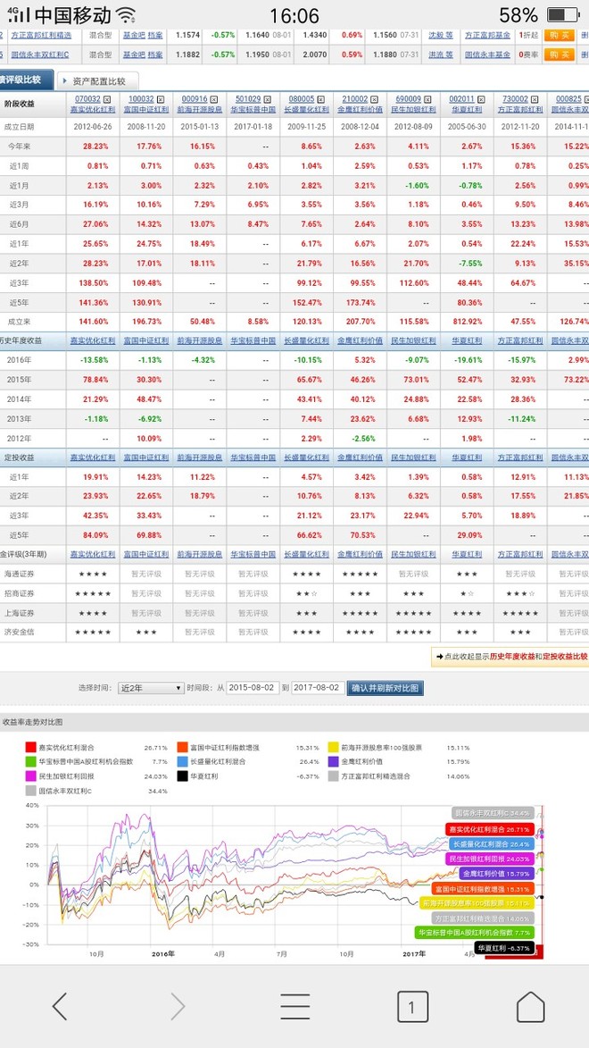Tap the browser back arrow
Image resolution: width=589 pixels, height=1048 pixels.
60,1007
